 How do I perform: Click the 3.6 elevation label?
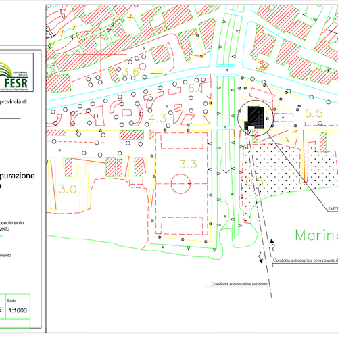tap(130, 72)
